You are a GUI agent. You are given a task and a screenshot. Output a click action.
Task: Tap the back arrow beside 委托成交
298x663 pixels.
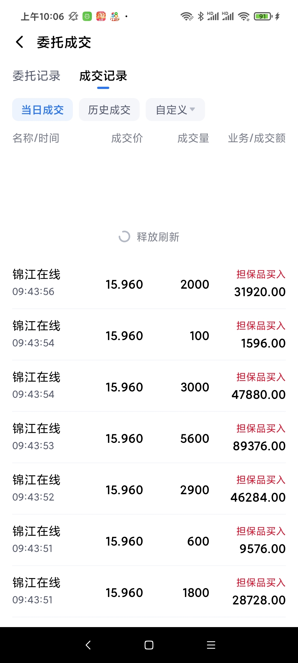(x=19, y=42)
